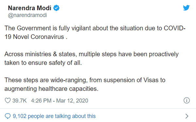Like the tweet with the heart icon
196x122 pixels.
[8, 100]
